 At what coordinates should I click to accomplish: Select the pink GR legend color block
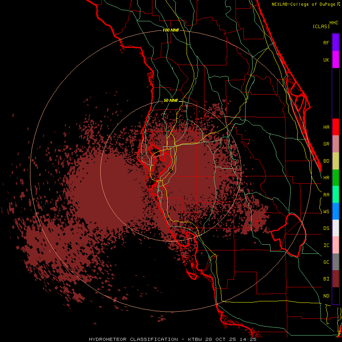(x=336, y=144)
